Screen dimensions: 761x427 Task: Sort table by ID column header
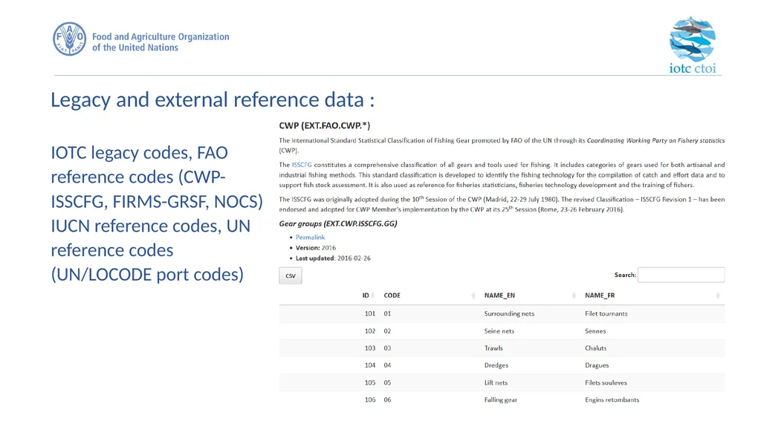click(366, 295)
